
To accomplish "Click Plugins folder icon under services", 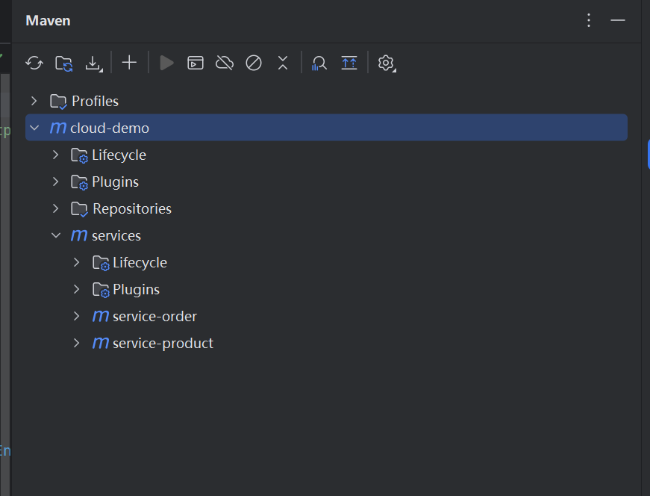I will point(101,290).
